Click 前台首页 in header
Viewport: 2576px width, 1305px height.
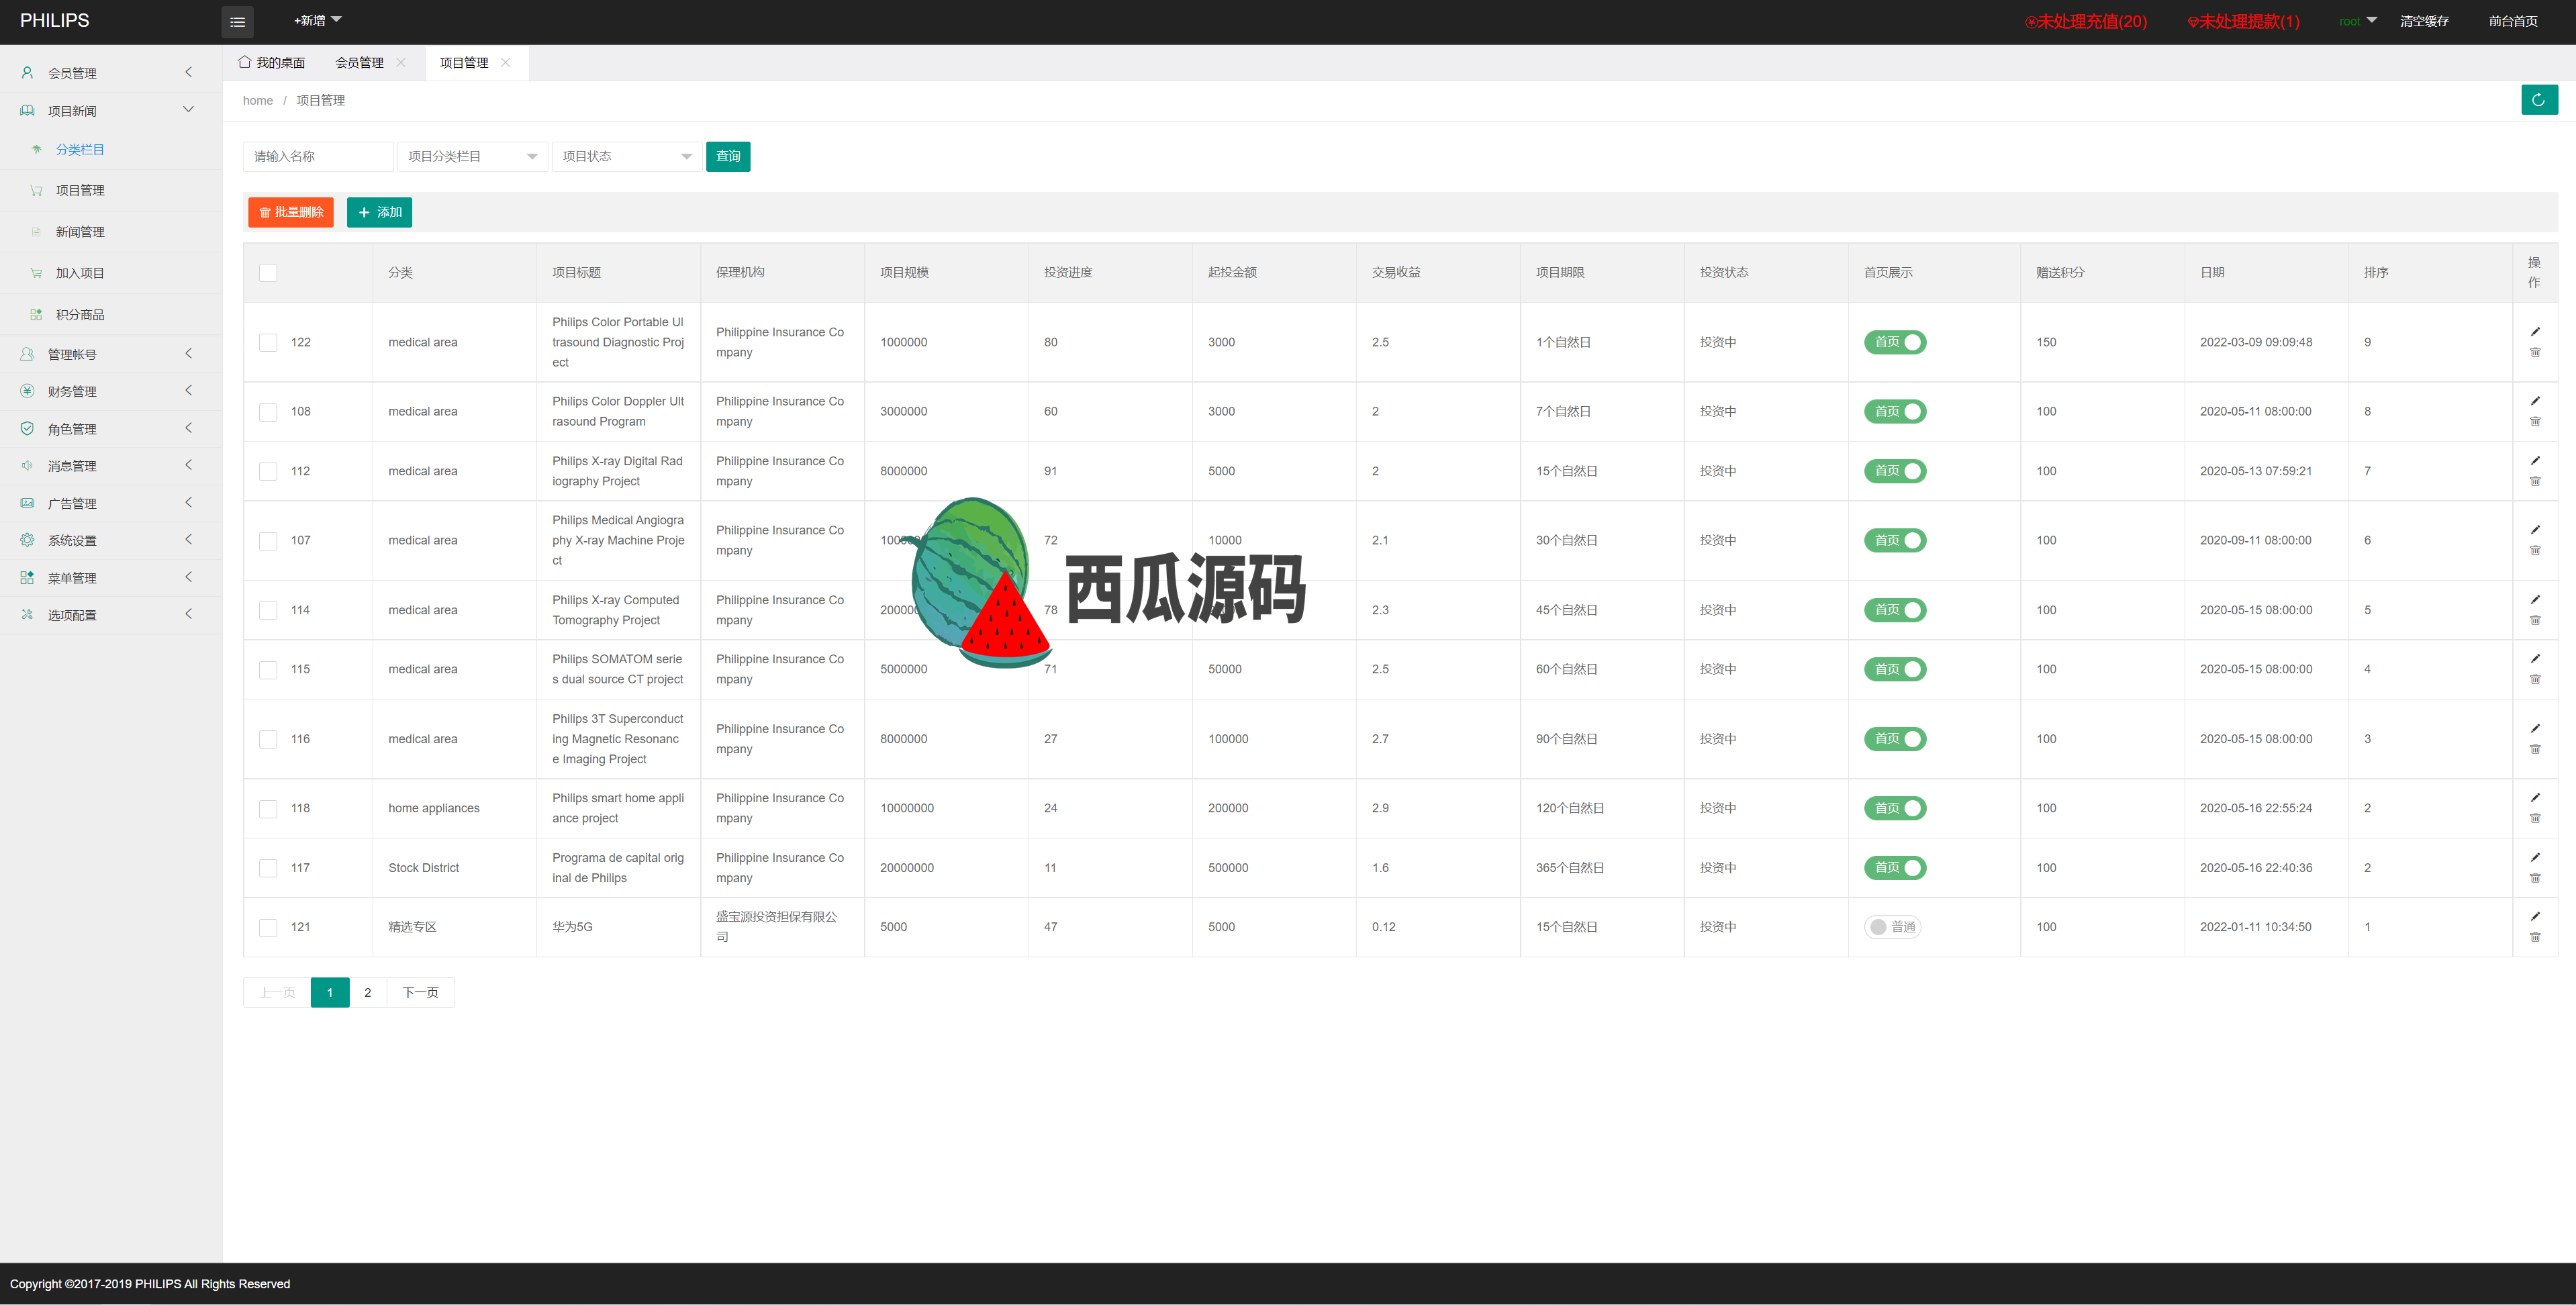tap(2513, 21)
